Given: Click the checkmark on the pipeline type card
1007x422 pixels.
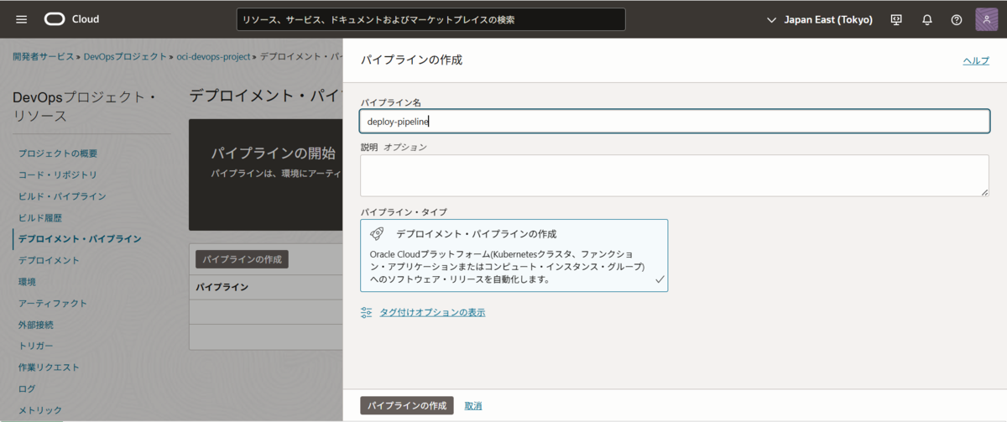Looking at the screenshot, I should click(x=660, y=279).
